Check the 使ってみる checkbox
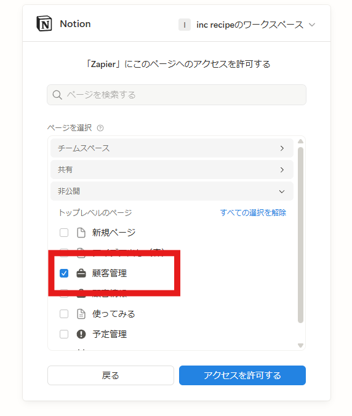352x416 pixels. coord(64,314)
